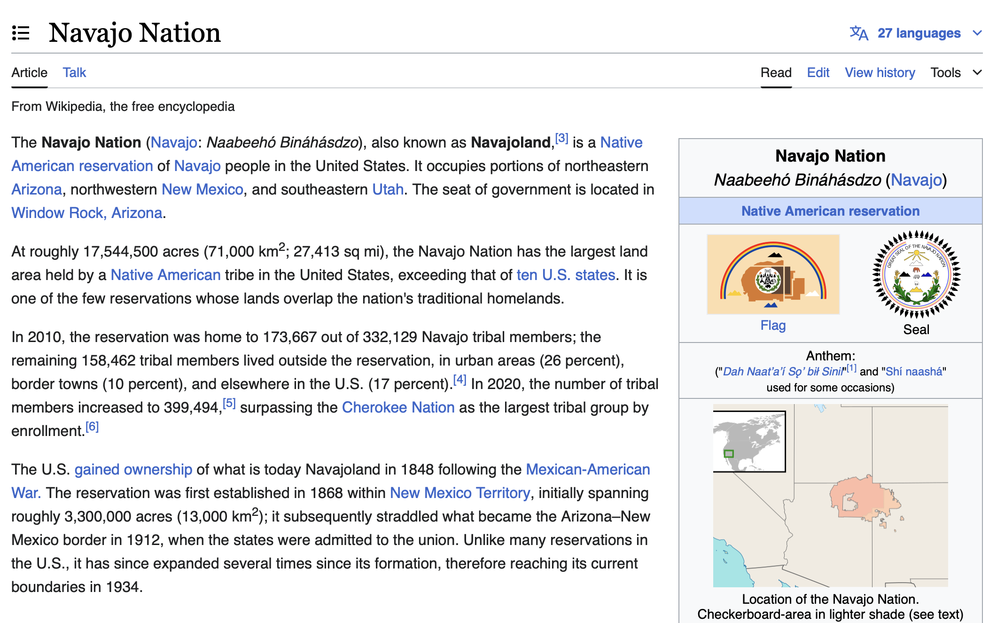This screenshot has height=623, width=997.
Task: Switch to the Talk tab
Action: tap(74, 72)
